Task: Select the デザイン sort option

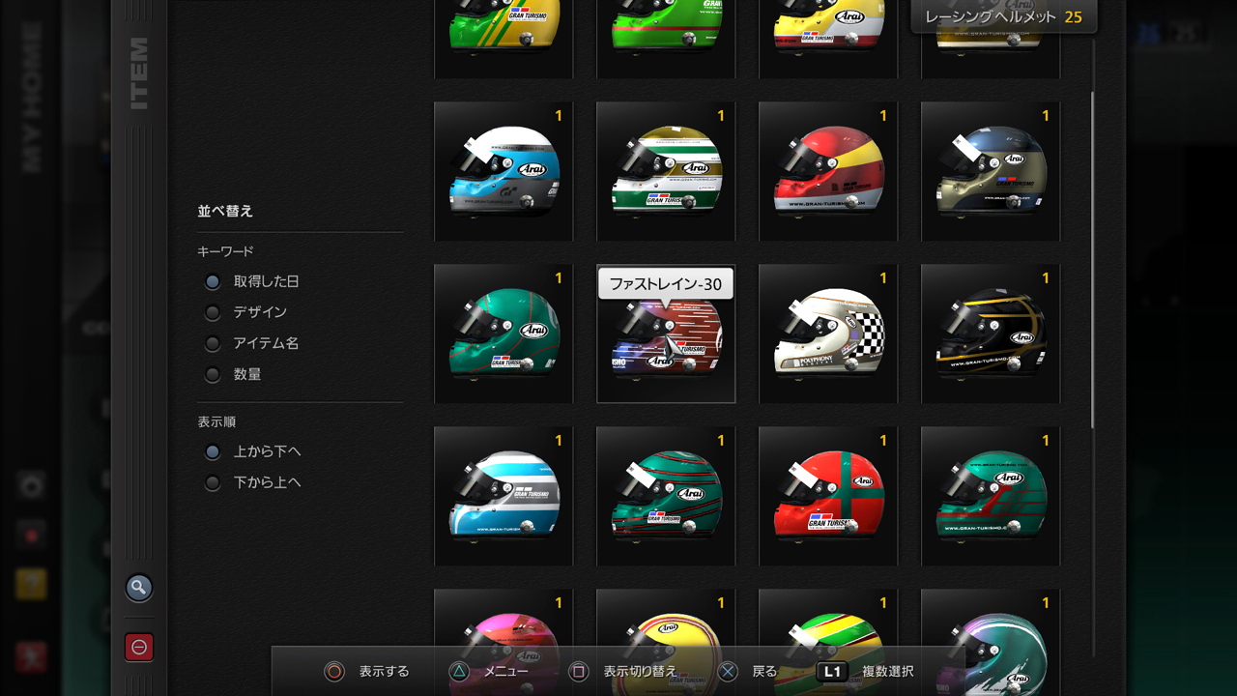Action: point(213,313)
